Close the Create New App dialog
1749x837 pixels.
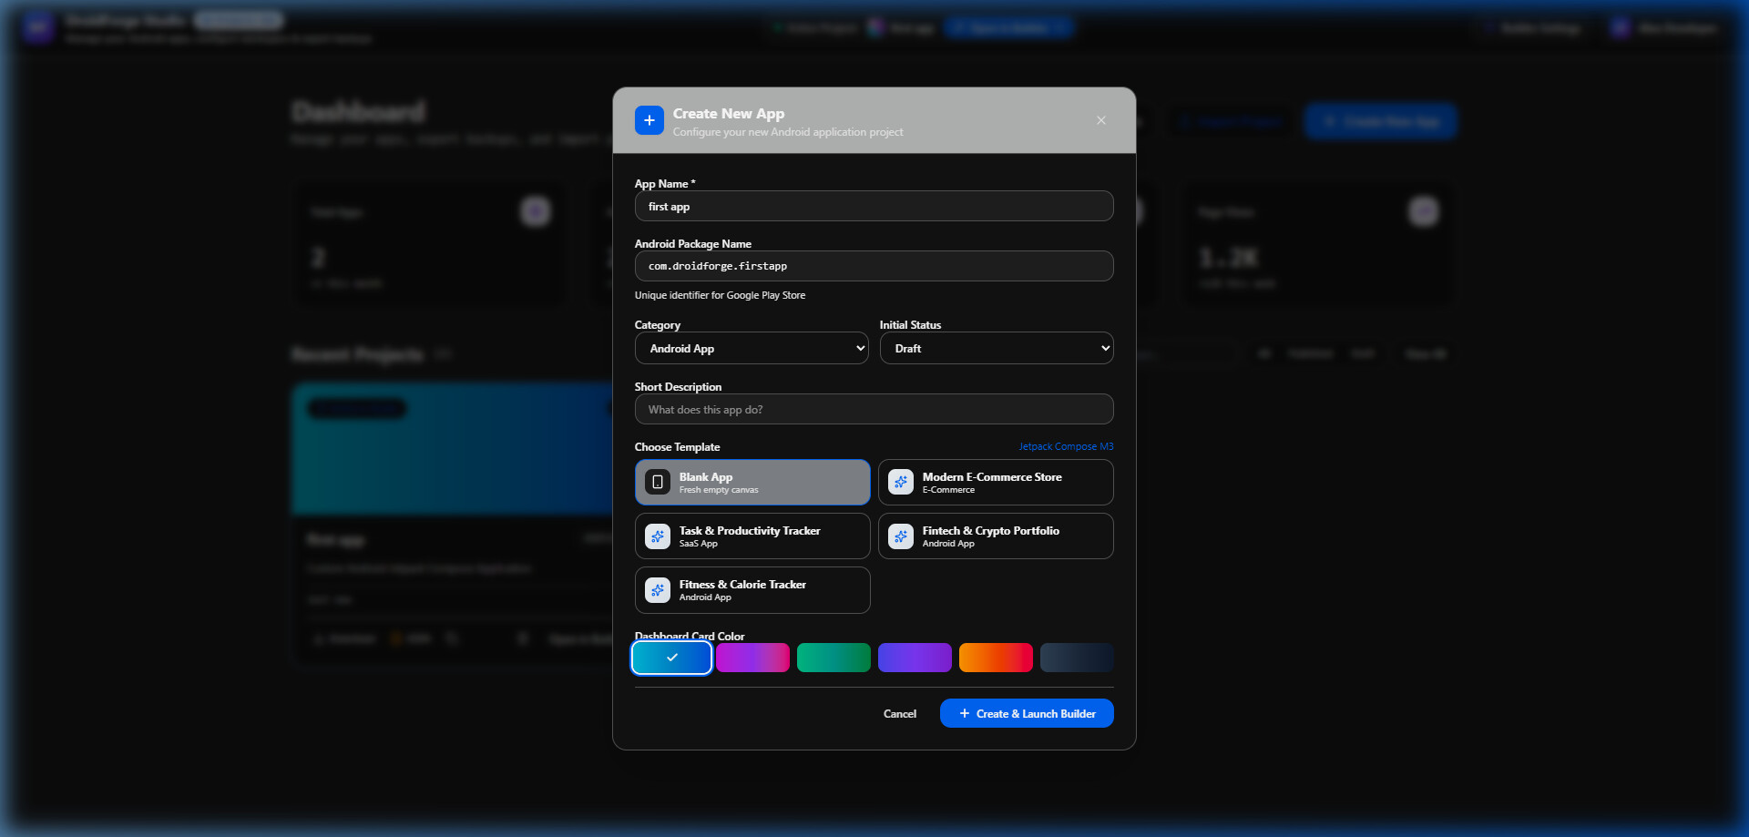click(1101, 120)
